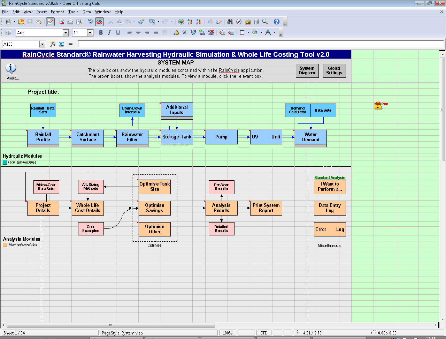The image size is (446, 339).
Task: Send document as e-mail icon
Action: [39, 22]
